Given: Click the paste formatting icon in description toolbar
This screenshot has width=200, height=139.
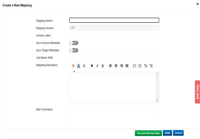Looking at the screenshot, I should click(73, 66).
